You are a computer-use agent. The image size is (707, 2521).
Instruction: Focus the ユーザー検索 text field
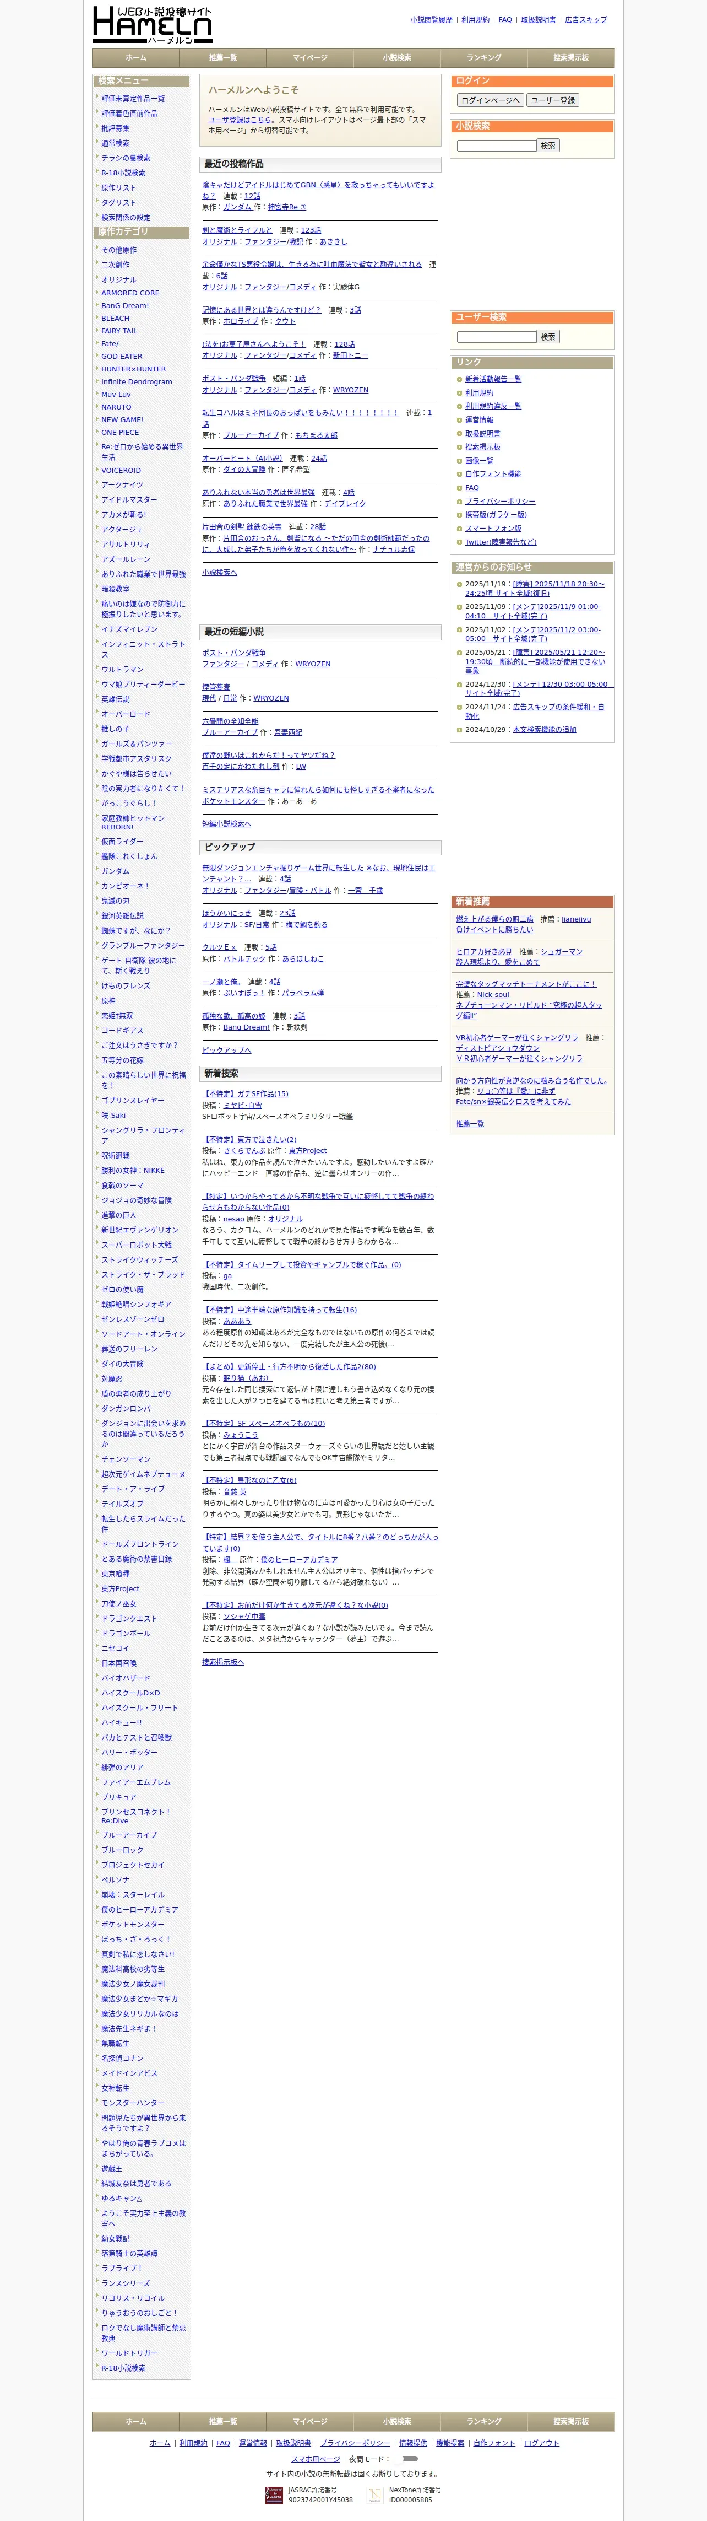(496, 337)
